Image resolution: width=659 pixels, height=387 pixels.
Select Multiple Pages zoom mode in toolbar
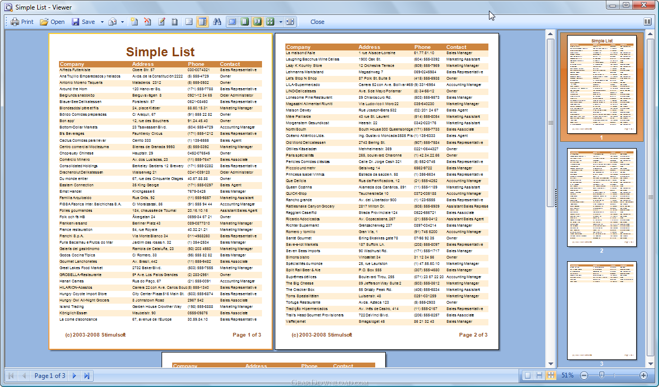[x=270, y=22]
